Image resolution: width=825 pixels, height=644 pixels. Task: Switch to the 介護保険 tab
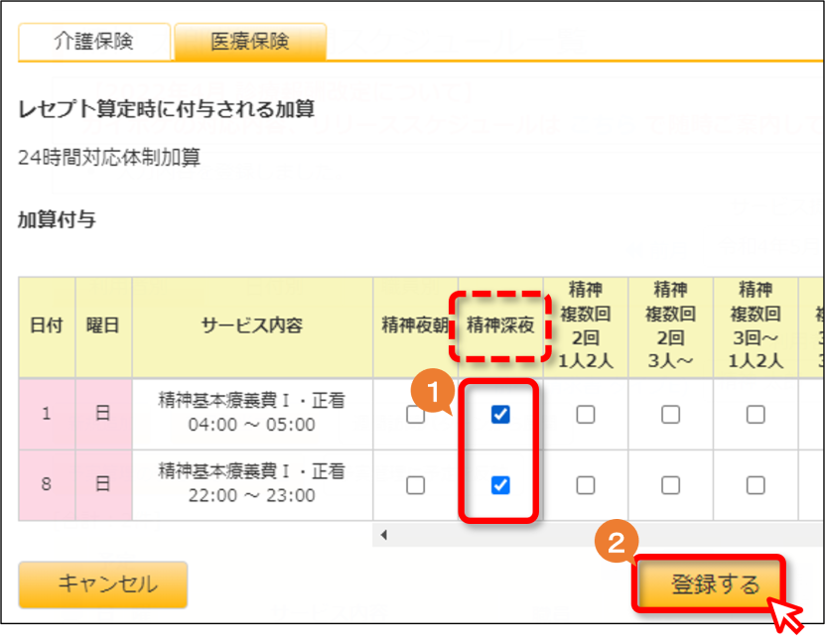94,42
